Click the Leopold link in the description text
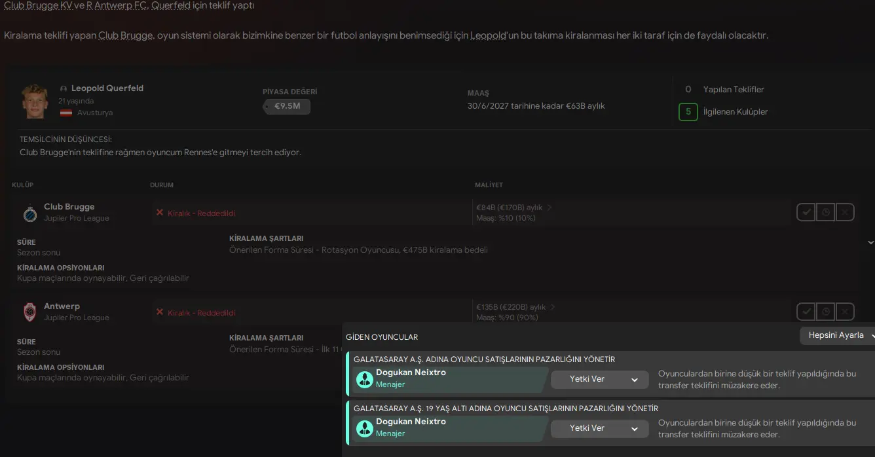This screenshot has width=875, height=457. (489, 35)
